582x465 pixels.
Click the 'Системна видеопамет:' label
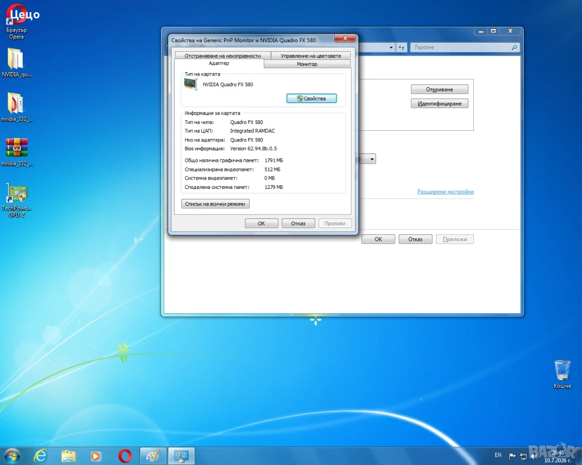[x=211, y=178]
